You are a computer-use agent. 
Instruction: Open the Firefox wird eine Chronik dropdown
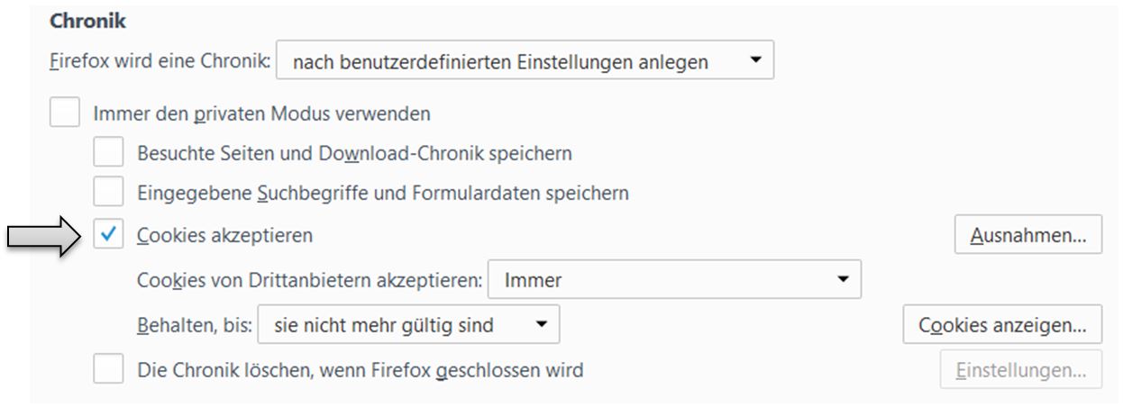point(525,62)
